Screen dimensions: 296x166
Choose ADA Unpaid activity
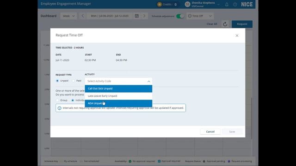click(118, 103)
